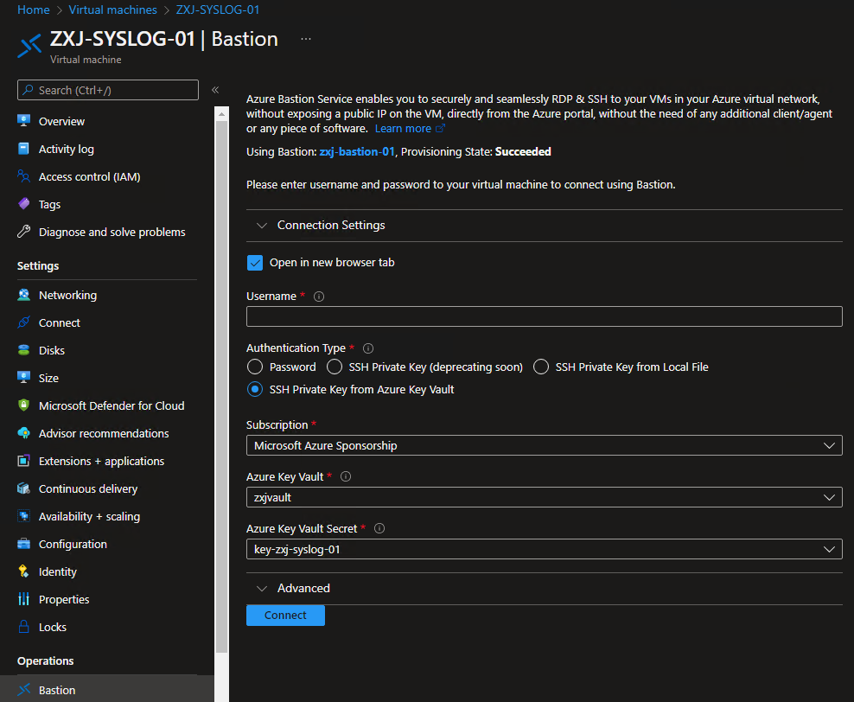
Task: Open the zxj-bastion-01 link
Action: point(357,151)
